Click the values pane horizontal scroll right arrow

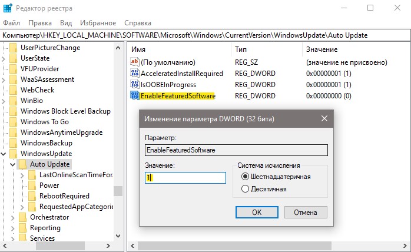[406, 246]
